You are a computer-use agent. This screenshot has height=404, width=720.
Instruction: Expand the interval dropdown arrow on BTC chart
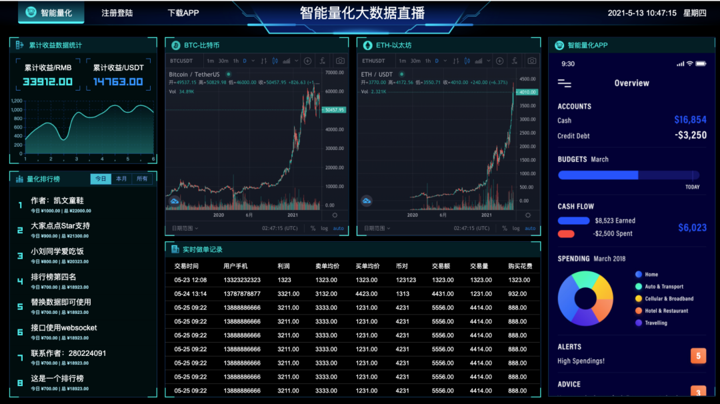(253, 61)
